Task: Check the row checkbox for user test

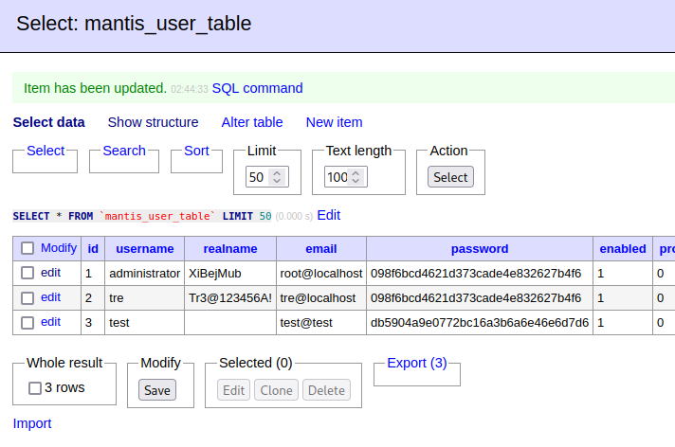Action: [27, 322]
